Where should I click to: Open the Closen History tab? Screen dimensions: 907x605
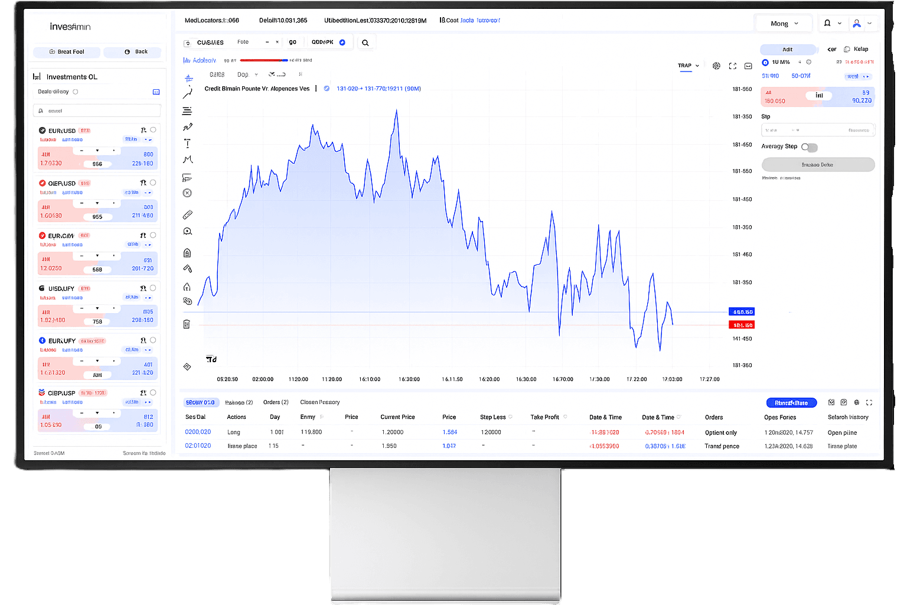pyautogui.click(x=319, y=402)
